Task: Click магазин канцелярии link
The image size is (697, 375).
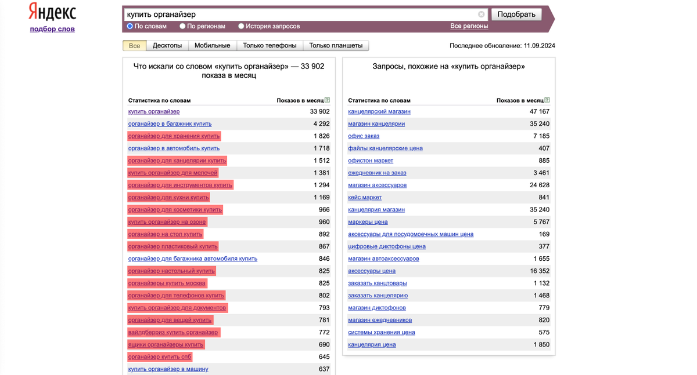Action: coord(376,123)
